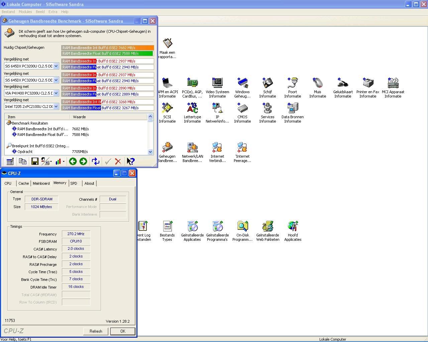Open the options table icon with pencil in benchmark toolbar
The image size is (428, 342).
(10, 162)
